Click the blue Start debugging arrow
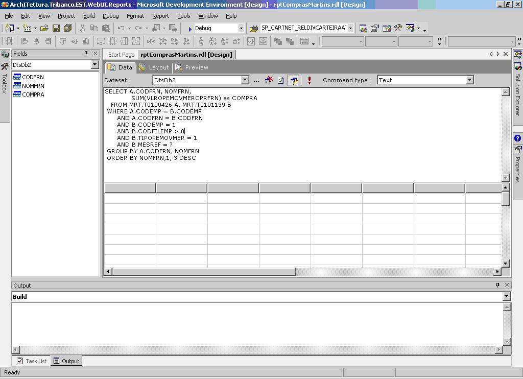 click(x=190, y=29)
